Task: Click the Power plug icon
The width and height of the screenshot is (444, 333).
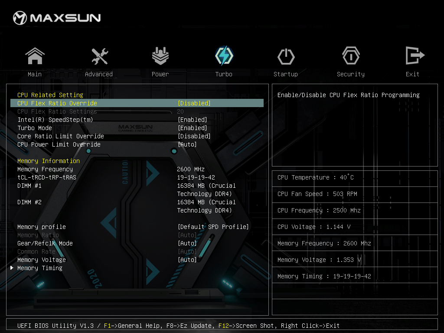Action: coord(160,56)
